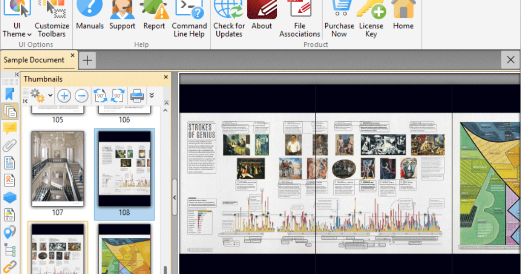Open the Content pane icon
Viewport: 521px width, 274px height.
[10, 215]
